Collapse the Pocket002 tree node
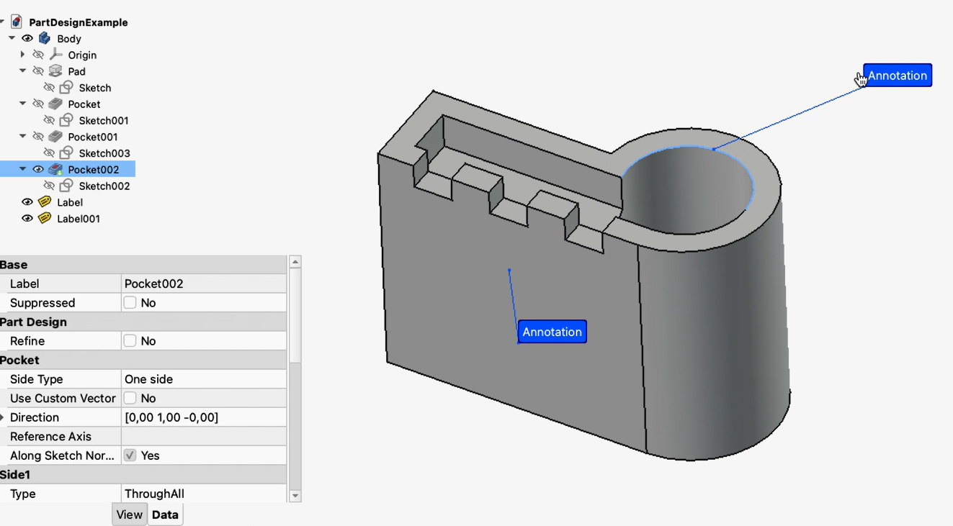This screenshot has width=953, height=526. 22,169
